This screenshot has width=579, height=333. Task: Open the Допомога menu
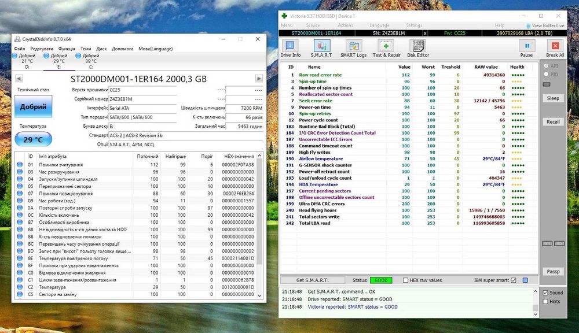[123, 49]
